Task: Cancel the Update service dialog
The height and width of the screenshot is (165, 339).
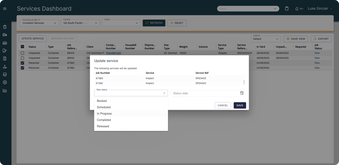Action: pyautogui.click(x=223, y=105)
